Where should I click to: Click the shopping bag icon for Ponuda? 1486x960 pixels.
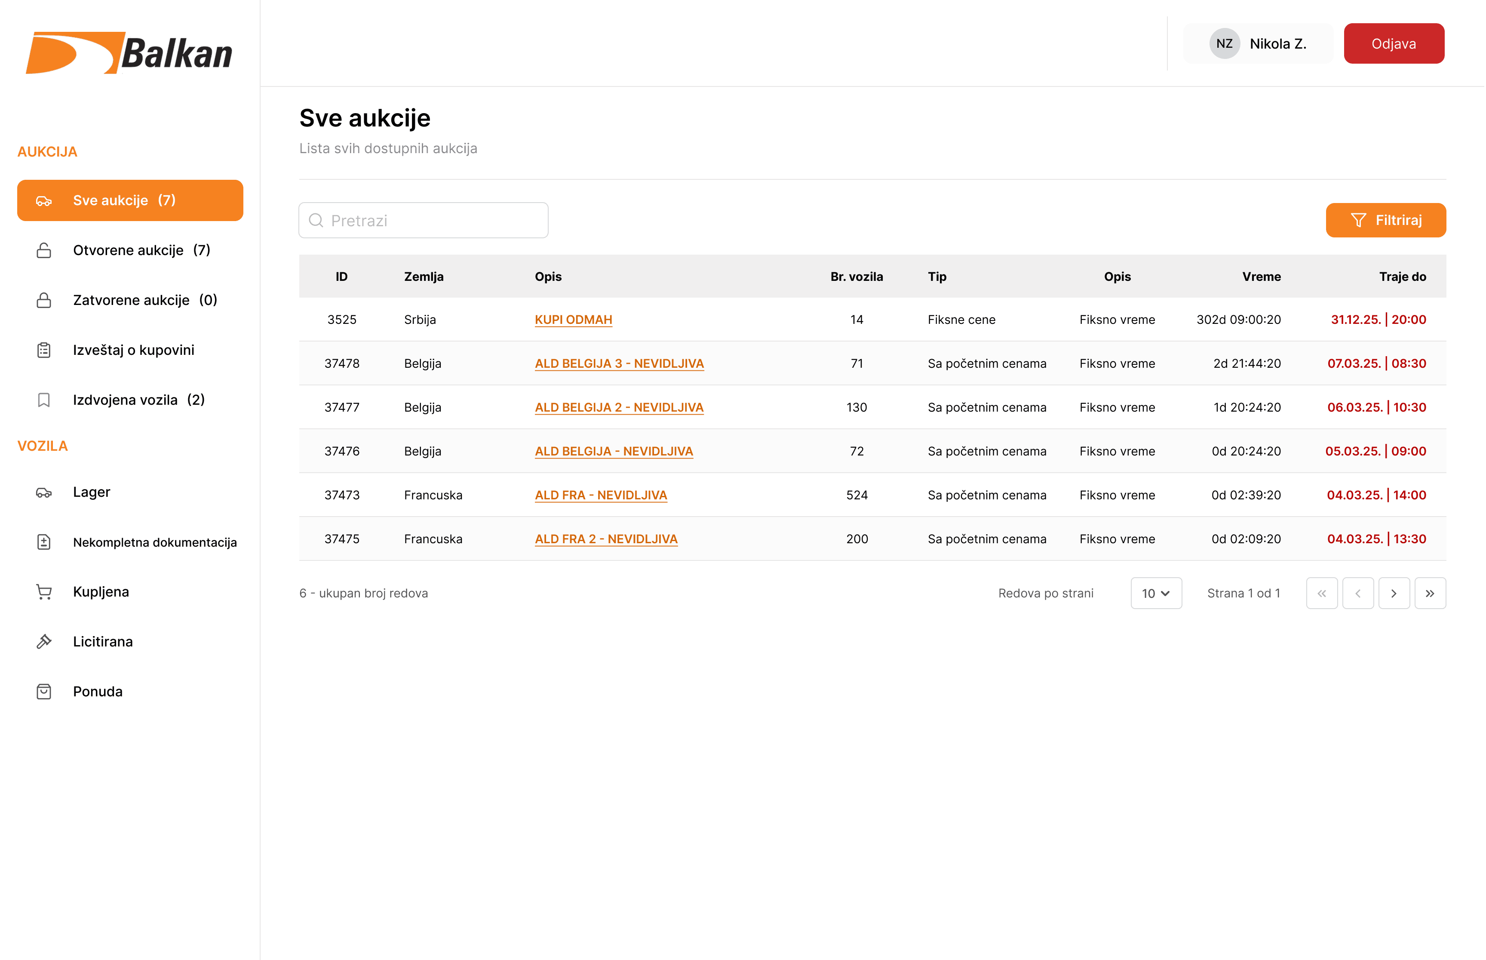tap(43, 692)
